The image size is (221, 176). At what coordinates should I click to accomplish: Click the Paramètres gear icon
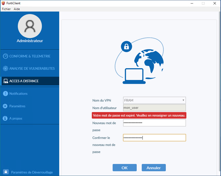5,106
